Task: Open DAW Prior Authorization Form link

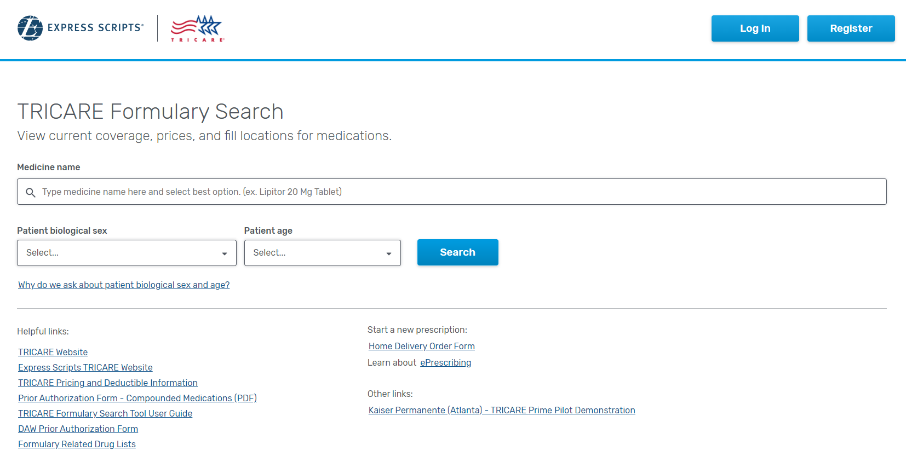Action: (78, 429)
